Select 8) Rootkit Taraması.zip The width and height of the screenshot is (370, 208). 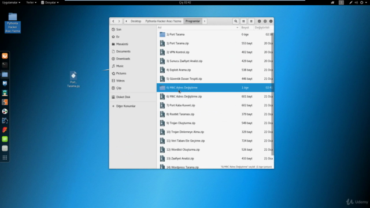(x=214, y=114)
